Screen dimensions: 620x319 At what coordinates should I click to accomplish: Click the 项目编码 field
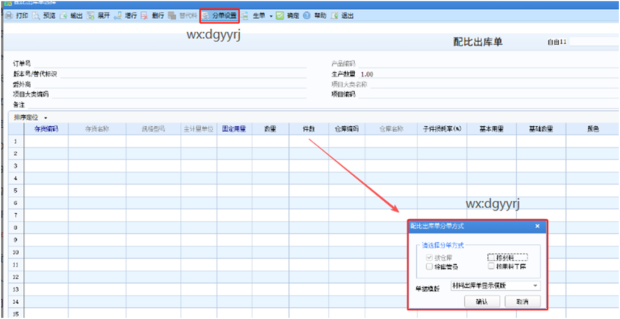[x=488, y=94]
